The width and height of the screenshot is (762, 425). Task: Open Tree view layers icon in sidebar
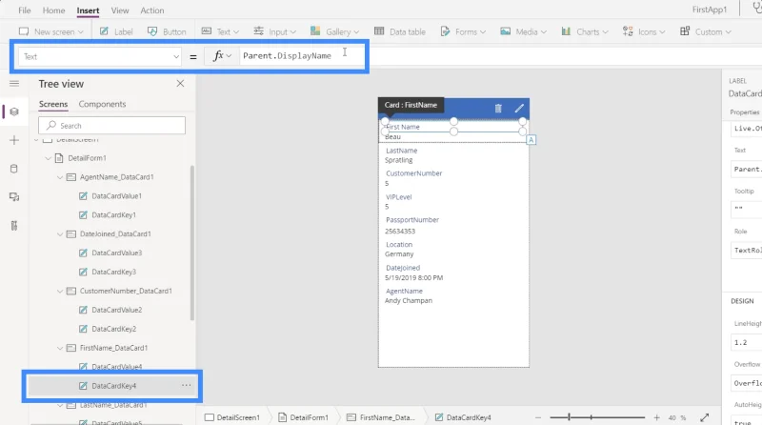click(14, 111)
